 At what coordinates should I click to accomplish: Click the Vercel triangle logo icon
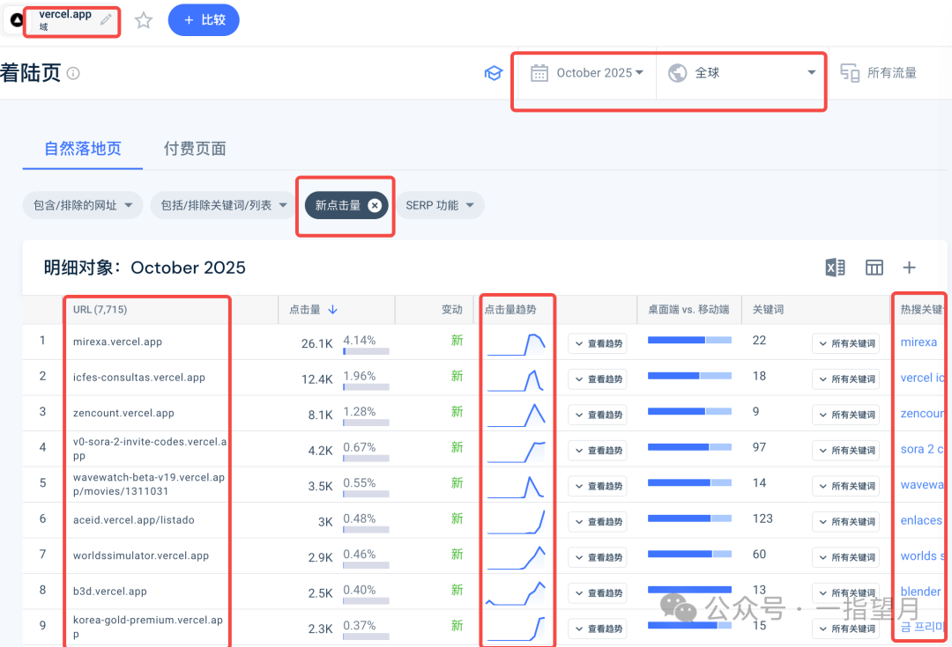point(17,20)
